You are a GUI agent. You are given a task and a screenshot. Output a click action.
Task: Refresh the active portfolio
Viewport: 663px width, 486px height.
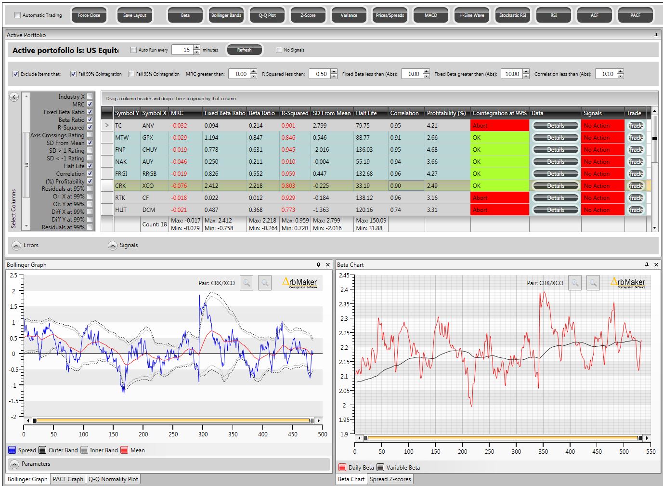[245, 50]
